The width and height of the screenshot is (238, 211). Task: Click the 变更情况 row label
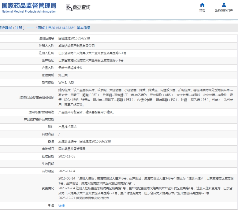(x=48, y=188)
